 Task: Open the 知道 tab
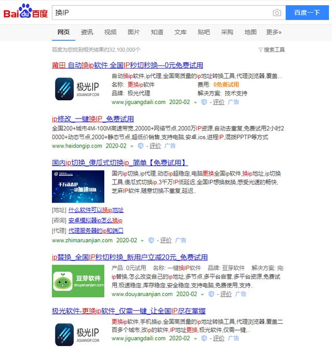157,32
